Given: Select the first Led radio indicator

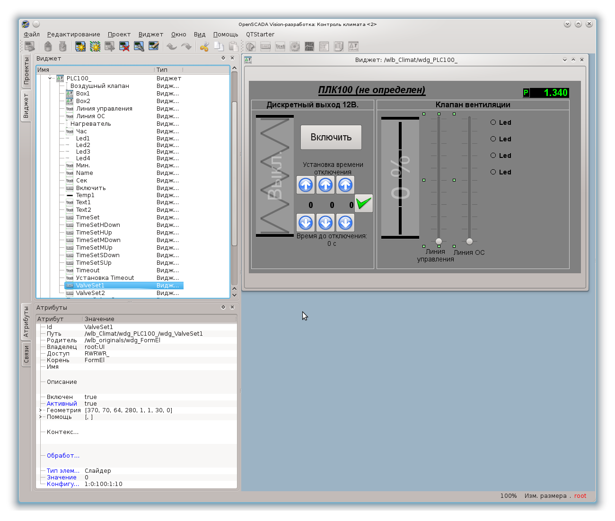Looking at the screenshot, I should [493, 122].
